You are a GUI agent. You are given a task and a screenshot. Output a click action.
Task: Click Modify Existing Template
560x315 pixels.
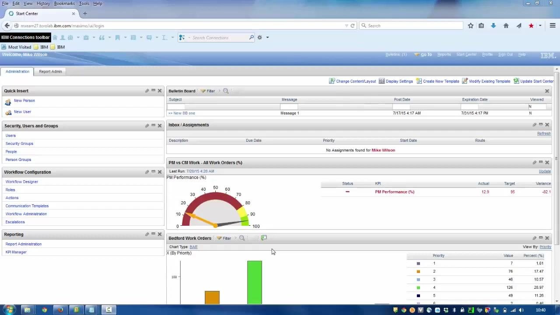(486, 81)
